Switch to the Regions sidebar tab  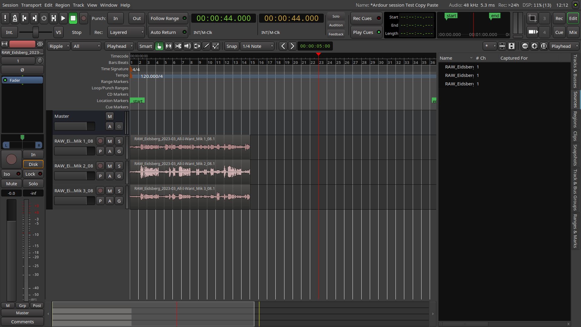point(575,119)
